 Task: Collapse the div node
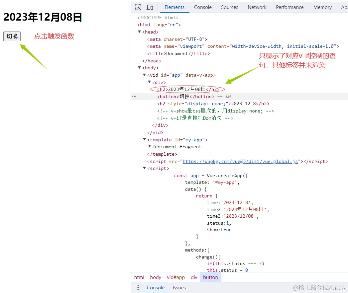pyautogui.click(x=149, y=82)
